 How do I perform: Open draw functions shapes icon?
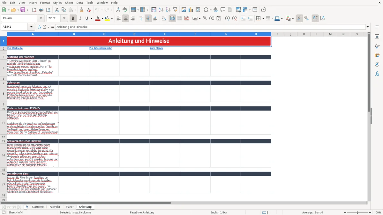coord(263,10)
